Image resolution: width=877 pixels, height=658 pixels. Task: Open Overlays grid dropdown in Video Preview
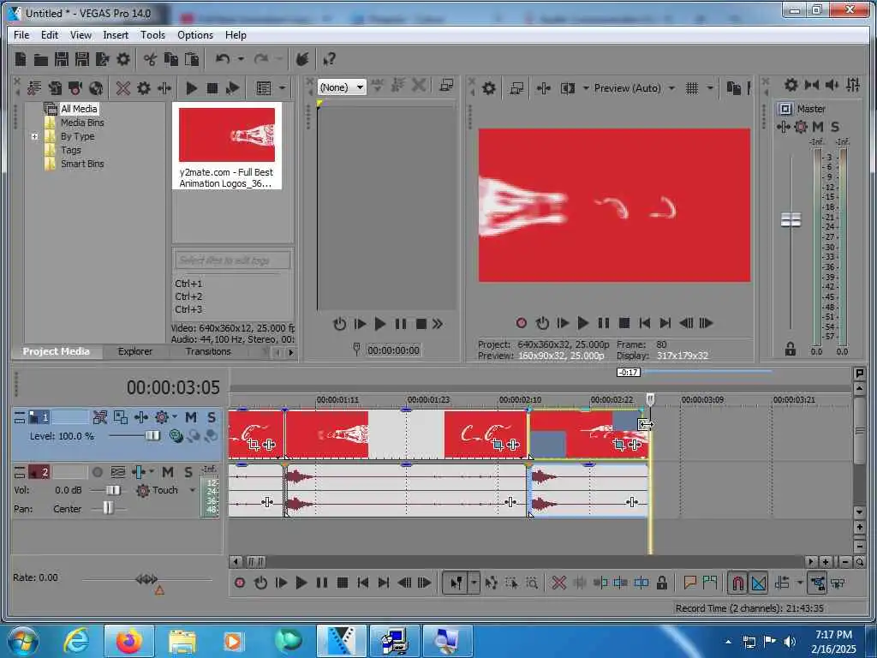point(710,88)
